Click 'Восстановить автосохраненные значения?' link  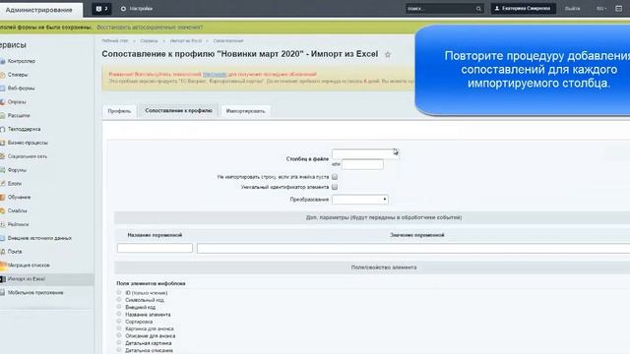150,28
